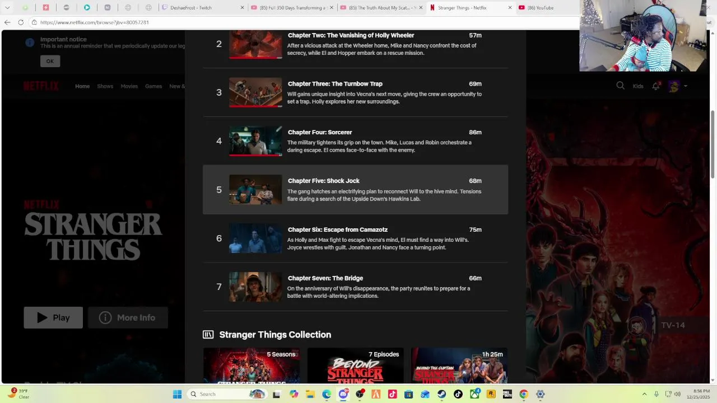Open Copilot from the taskbar
717x403 pixels.
294,394
